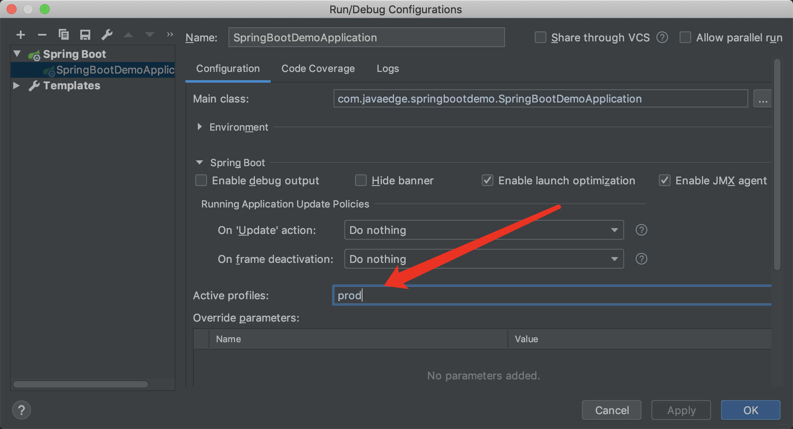Open the On 'Update' action dropdown
793x429 pixels.
click(484, 230)
